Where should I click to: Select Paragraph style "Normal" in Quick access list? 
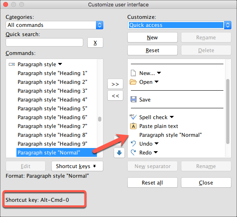click(x=171, y=135)
